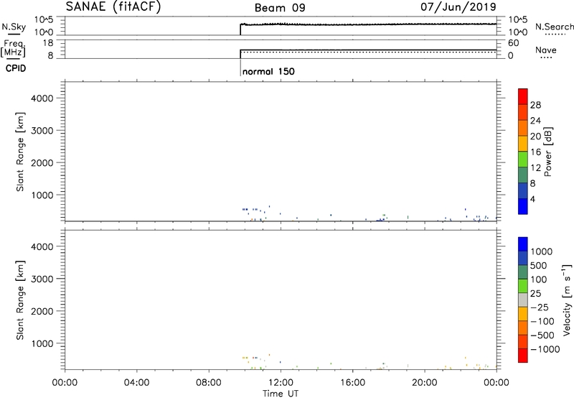Select the 12 label on Power colorbar
574x398 pixels.
535,168
